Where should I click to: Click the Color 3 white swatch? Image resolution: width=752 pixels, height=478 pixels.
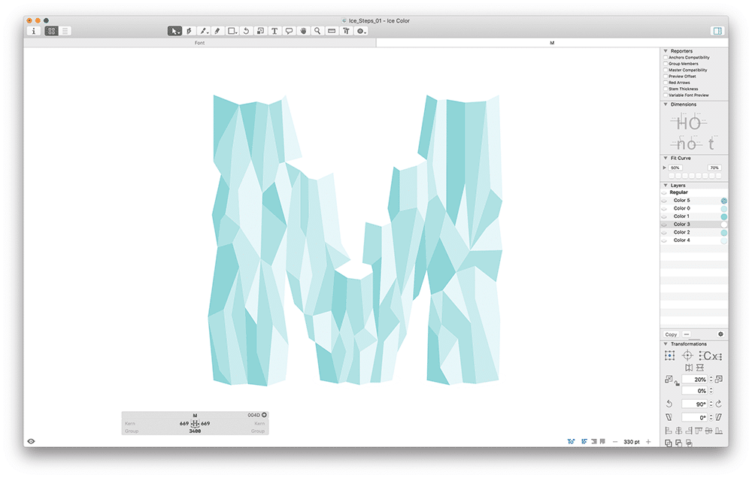coord(723,225)
